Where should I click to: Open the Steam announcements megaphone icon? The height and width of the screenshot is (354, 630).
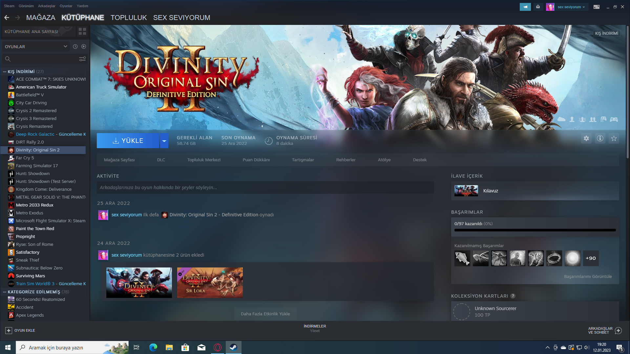tap(525, 7)
